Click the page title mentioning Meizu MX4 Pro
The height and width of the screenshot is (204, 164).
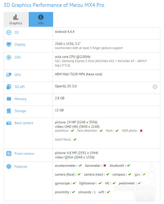(x=54, y=5)
